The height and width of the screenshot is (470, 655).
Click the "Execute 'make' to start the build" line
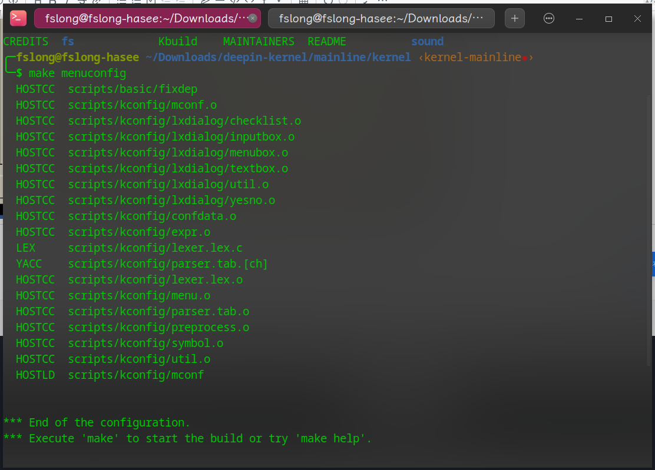click(187, 439)
